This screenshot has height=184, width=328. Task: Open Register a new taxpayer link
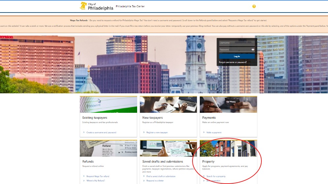(x=157, y=133)
